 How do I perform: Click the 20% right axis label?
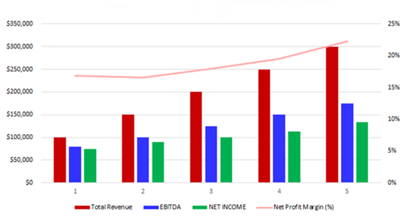(394, 55)
